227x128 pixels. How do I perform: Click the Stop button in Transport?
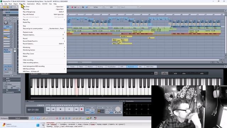[x=60, y=109]
